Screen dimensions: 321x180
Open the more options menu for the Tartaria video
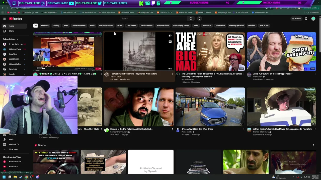[x=172, y=74]
